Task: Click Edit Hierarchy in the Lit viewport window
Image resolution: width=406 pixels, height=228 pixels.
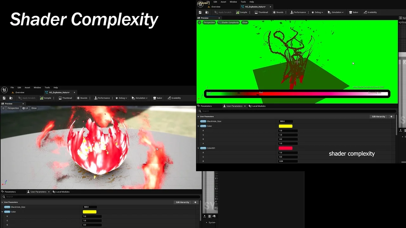Action: pyautogui.click(x=182, y=202)
